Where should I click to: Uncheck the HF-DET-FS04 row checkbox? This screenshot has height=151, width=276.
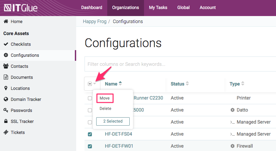(x=90, y=134)
